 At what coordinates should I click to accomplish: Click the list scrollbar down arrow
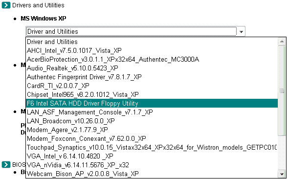click(282, 174)
